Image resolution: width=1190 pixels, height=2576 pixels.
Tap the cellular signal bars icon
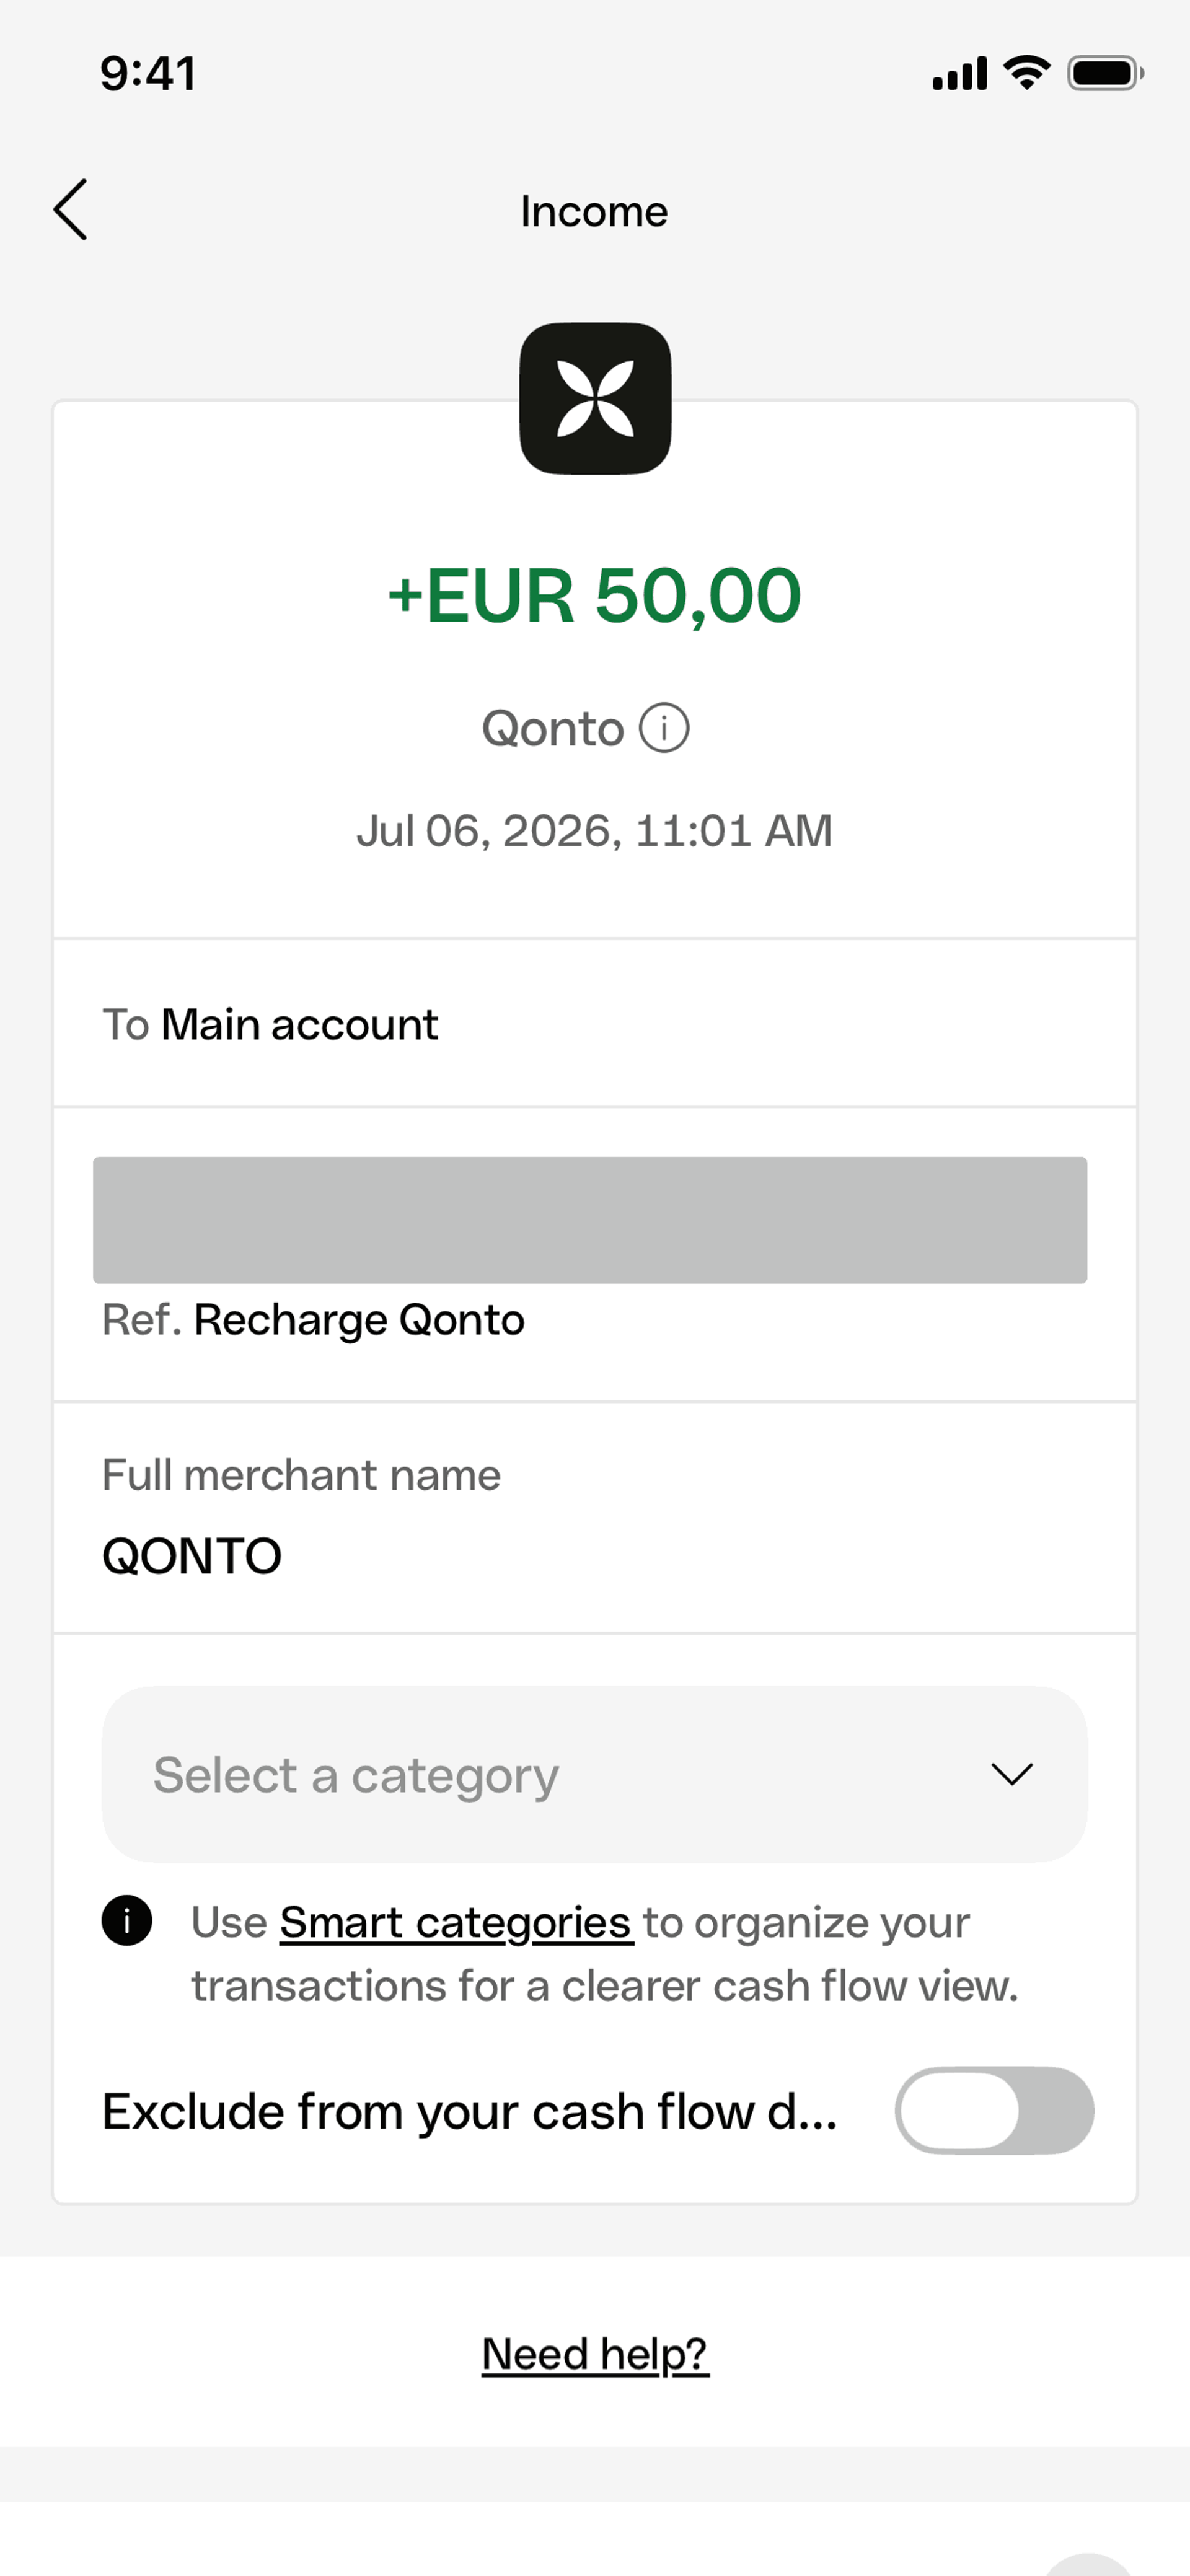click(x=960, y=73)
